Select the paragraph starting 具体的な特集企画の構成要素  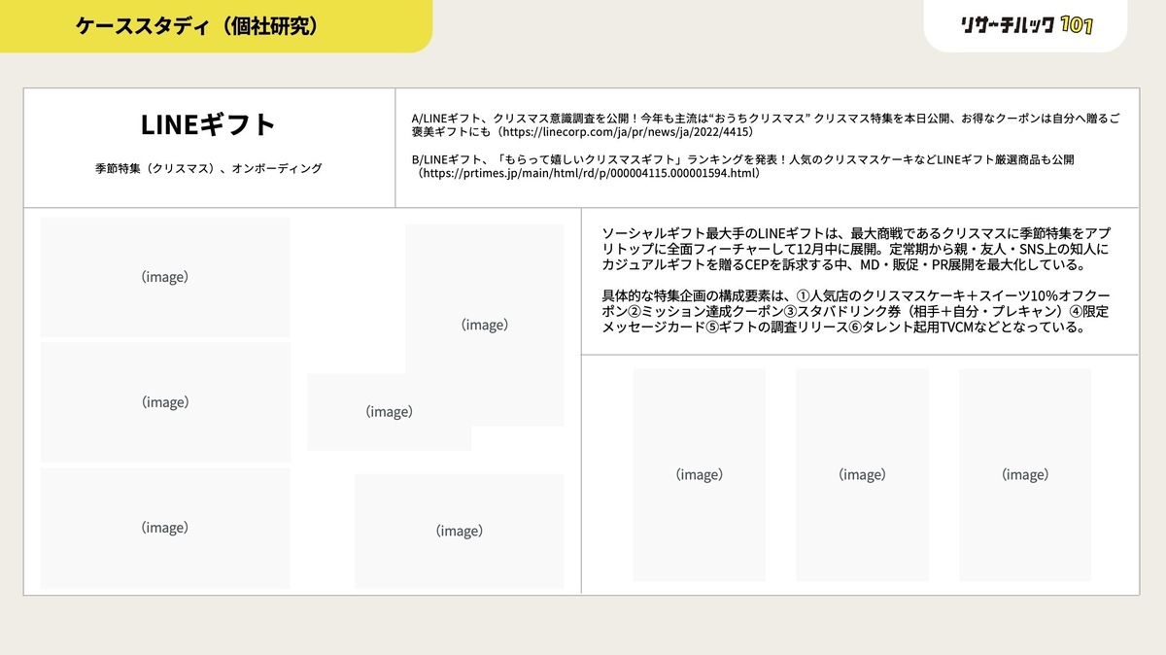tap(857, 312)
